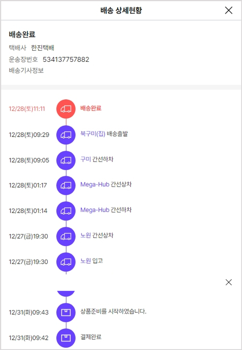Open the 노원 간선상차 location link
Image resolution: width=242 pixels, height=350 pixels.
click(86, 235)
